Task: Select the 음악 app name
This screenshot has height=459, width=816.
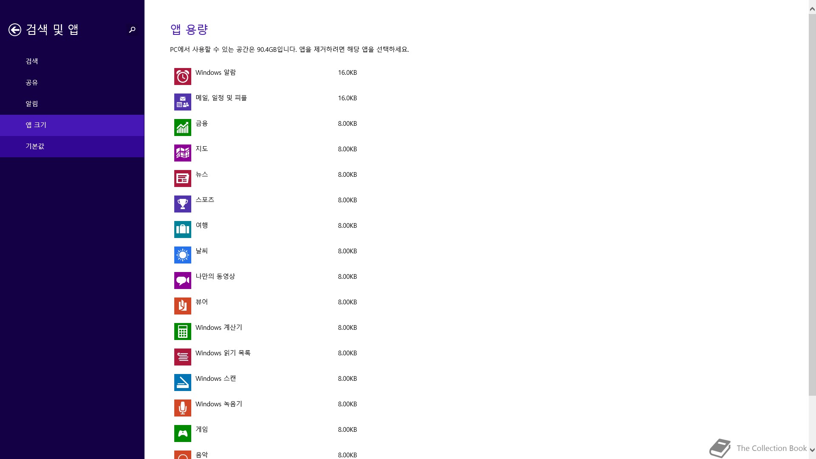Action: [201, 455]
